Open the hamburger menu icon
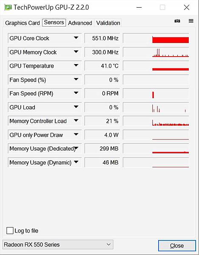 pyautogui.click(x=191, y=21)
